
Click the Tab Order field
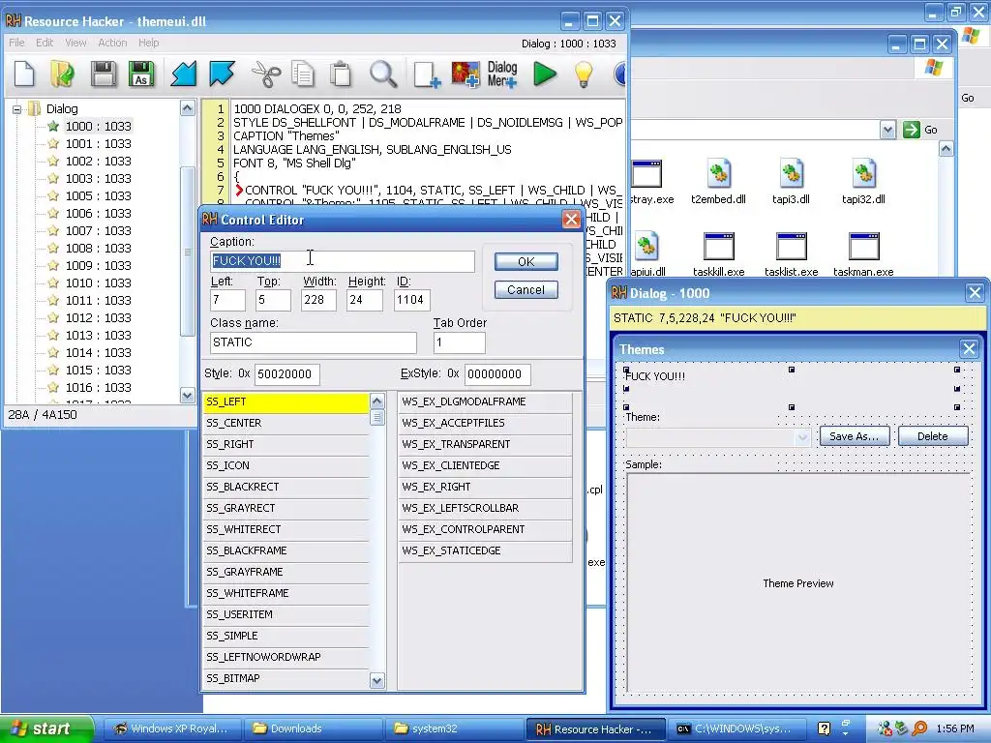[x=460, y=342]
